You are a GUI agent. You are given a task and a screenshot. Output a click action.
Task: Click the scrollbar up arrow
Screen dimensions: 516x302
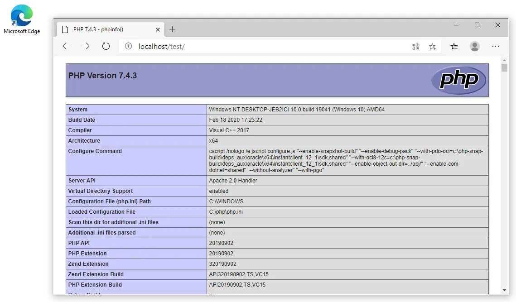pos(504,60)
